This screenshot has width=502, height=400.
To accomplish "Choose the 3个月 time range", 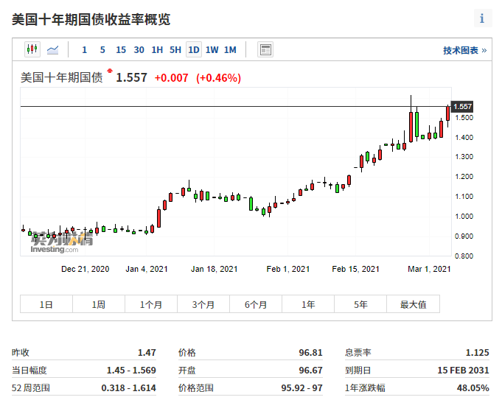I will tap(203, 304).
